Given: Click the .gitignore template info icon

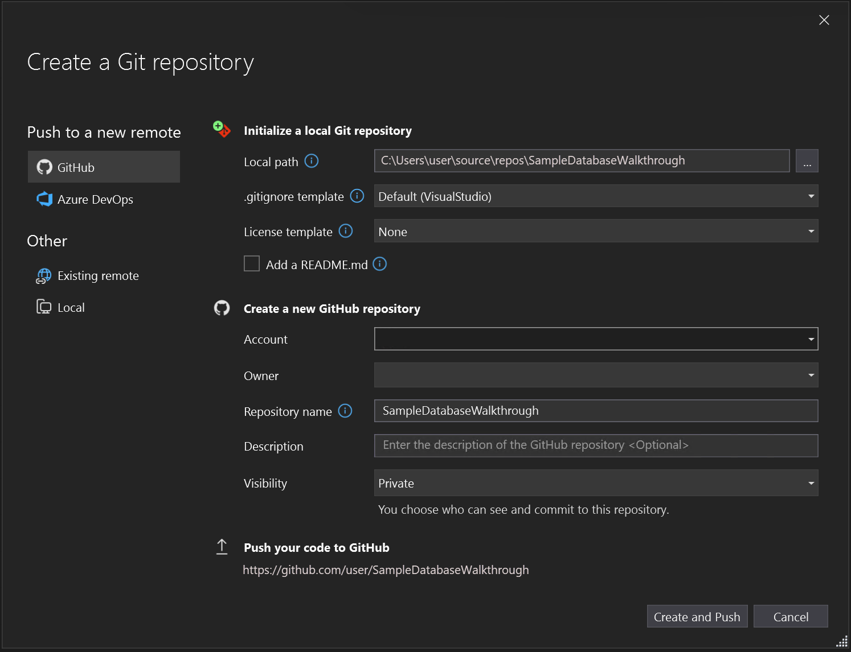Looking at the screenshot, I should [x=357, y=196].
